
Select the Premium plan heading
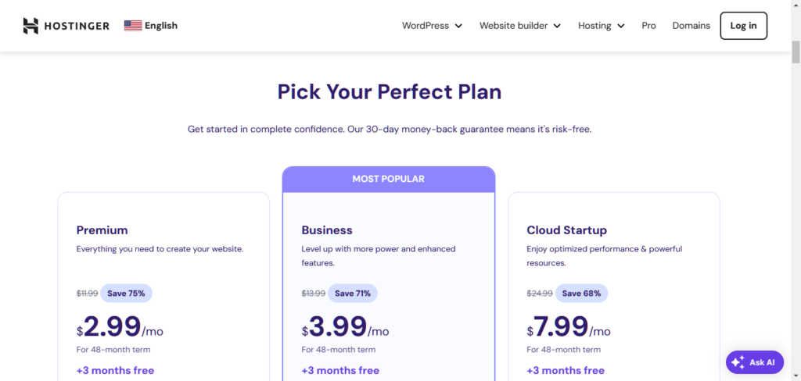click(102, 230)
